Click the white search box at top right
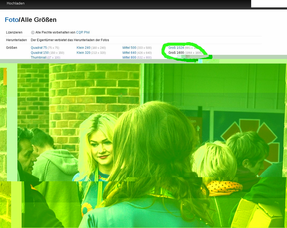287x228 pixels. [269, 3]
